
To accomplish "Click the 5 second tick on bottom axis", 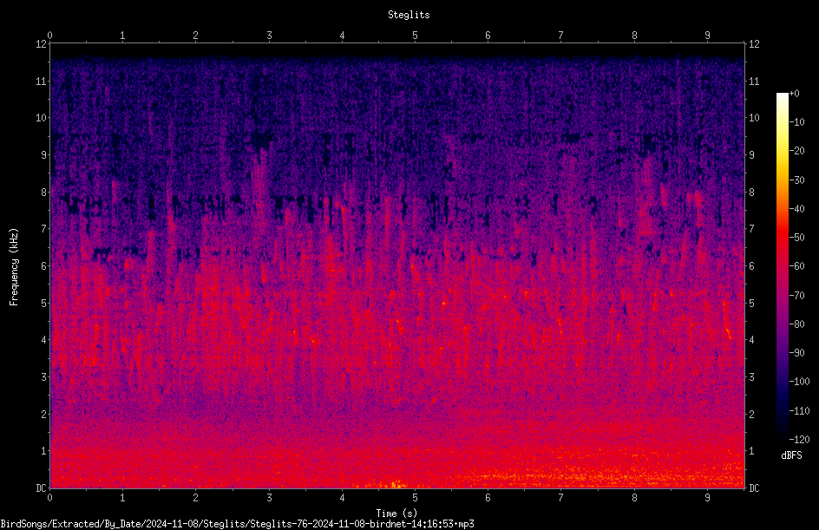I will [x=415, y=498].
